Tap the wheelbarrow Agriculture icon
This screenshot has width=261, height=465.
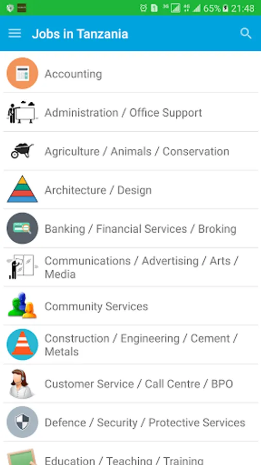click(x=22, y=151)
